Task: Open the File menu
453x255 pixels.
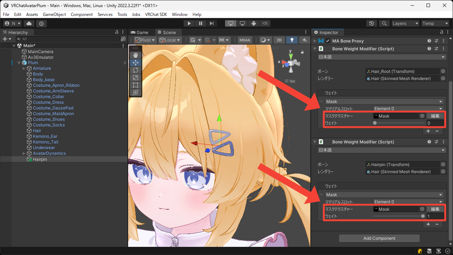Action: 6,15
